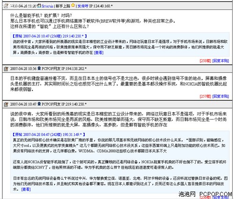The height and width of the screenshot is (199, 234).
Task: Click the edit icon on the 11:20 post
Action: coord(6,6)
